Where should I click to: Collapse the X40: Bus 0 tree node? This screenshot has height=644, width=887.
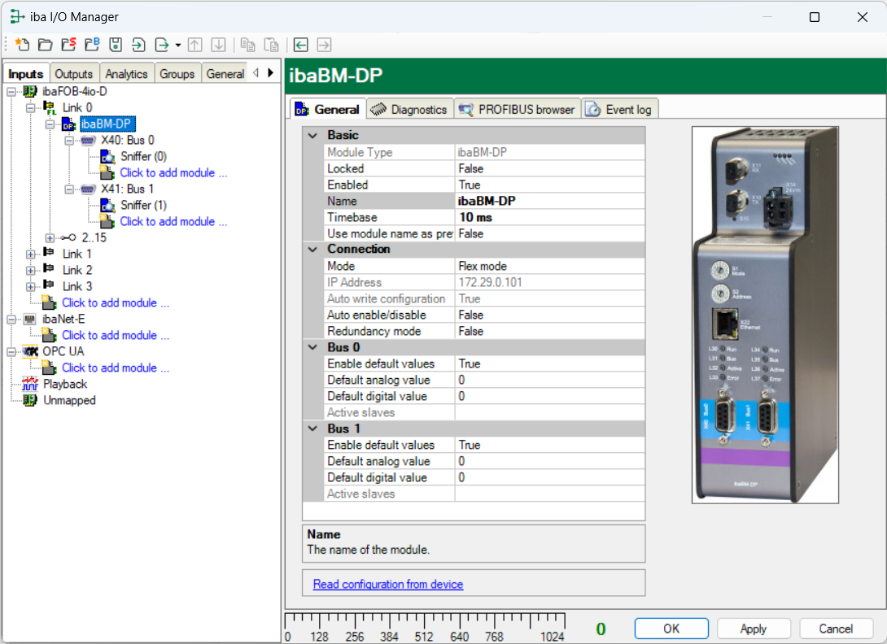[x=70, y=140]
